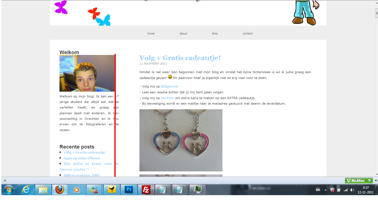The image size is (378, 212).
Task: Open Internet Explorer from the taskbar
Action: 26,190
